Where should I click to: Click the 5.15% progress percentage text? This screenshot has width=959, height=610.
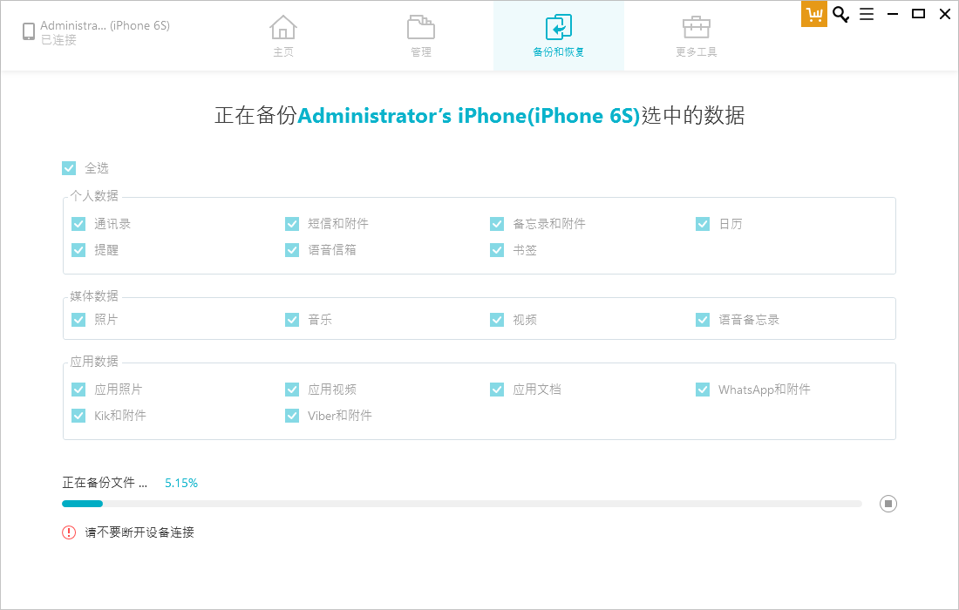(x=181, y=483)
